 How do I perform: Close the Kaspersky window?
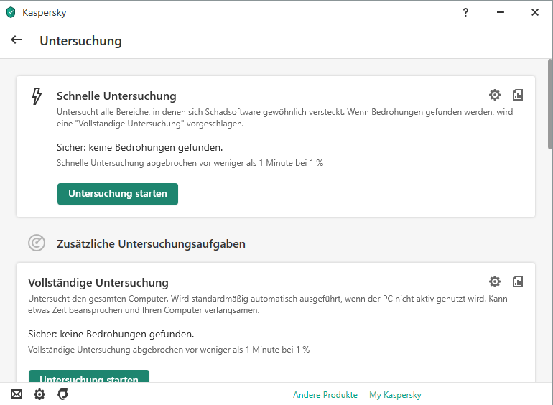[535, 12]
